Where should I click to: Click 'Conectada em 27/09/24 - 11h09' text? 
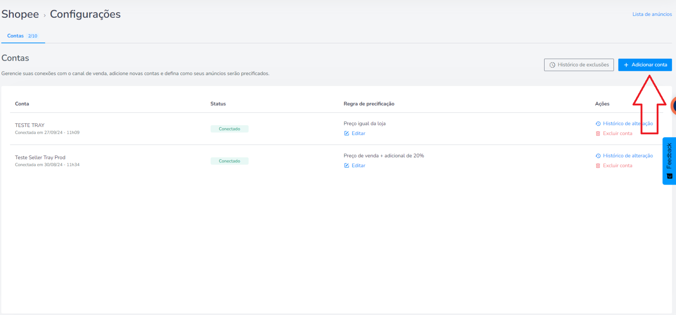pyautogui.click(x=47, y=133)
